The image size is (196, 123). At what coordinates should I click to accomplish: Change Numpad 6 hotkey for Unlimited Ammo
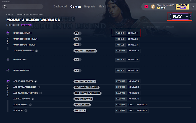point(133,70)
